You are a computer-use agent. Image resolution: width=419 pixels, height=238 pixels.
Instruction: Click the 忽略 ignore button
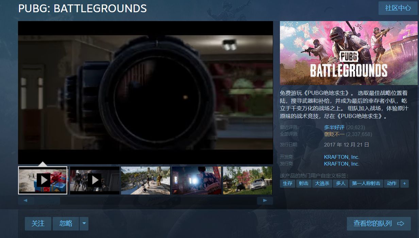pyautogui.click(x=66, y=223)
